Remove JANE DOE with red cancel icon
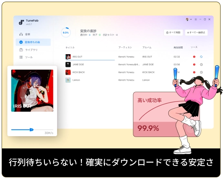223x179 pixels. [x=194, y=64]
